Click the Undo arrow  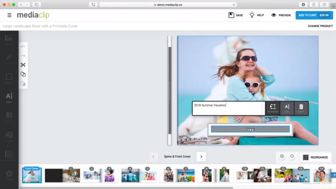click(x=23, y=46)
